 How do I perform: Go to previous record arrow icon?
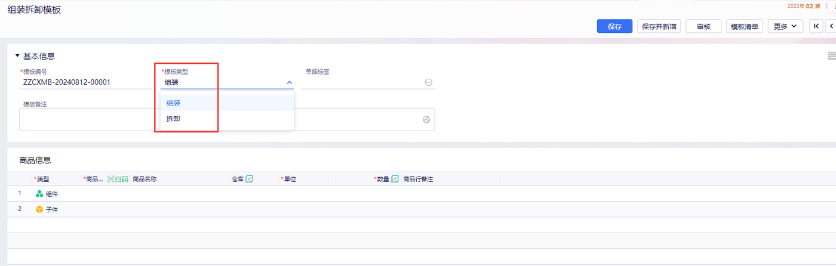pos(831,26)
